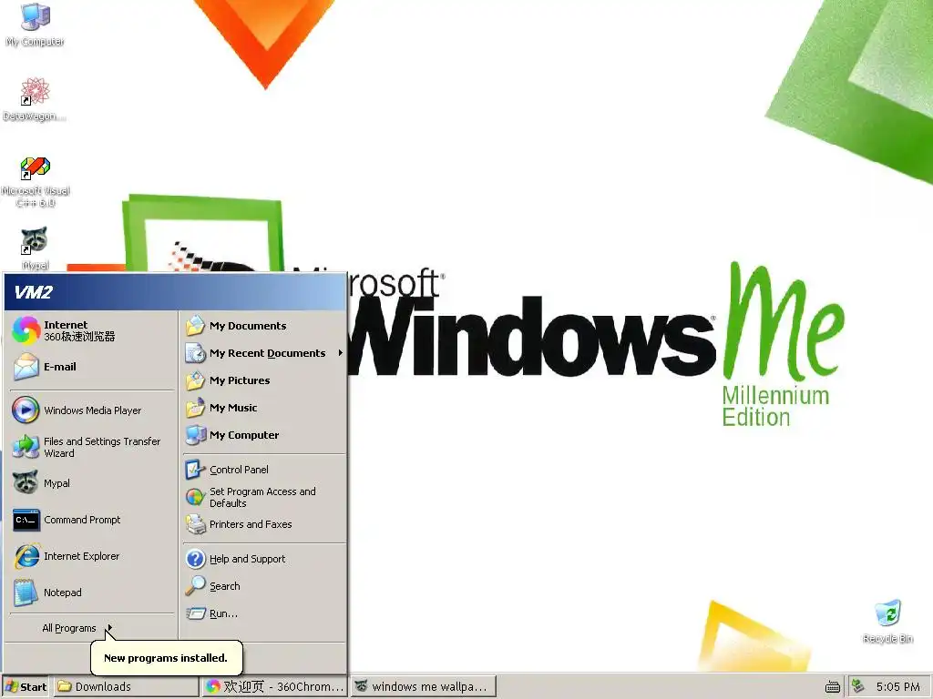
Task: Click the Control Panel icon
Action: [x=194, y=470]
